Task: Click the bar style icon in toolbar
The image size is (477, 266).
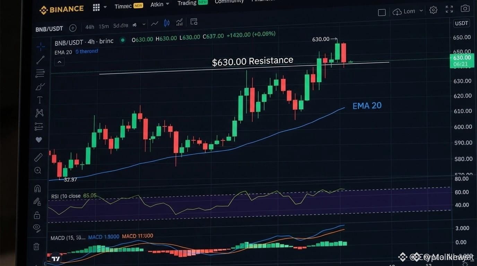Action: point(135,25)
